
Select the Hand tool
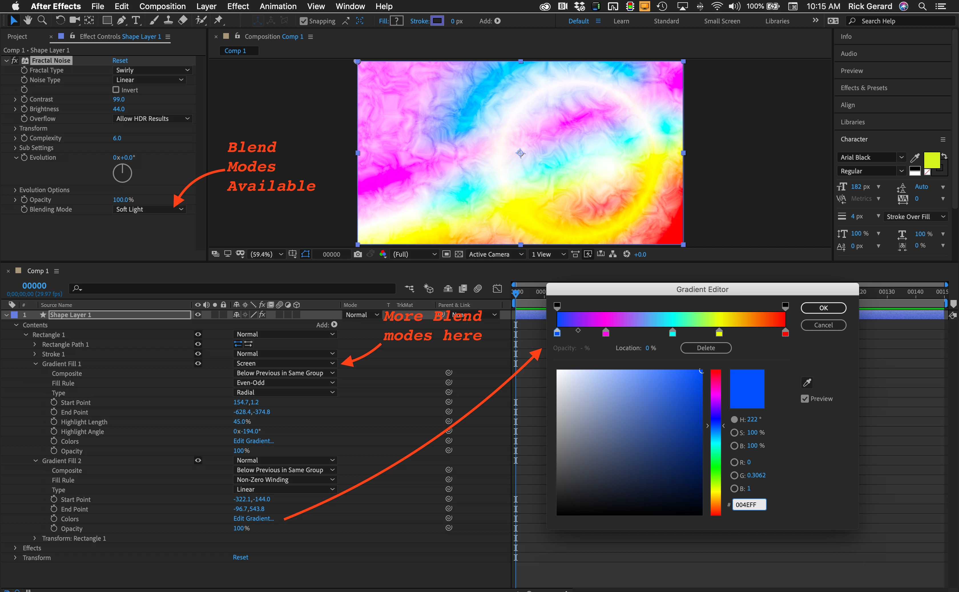[x=27, y=20]
